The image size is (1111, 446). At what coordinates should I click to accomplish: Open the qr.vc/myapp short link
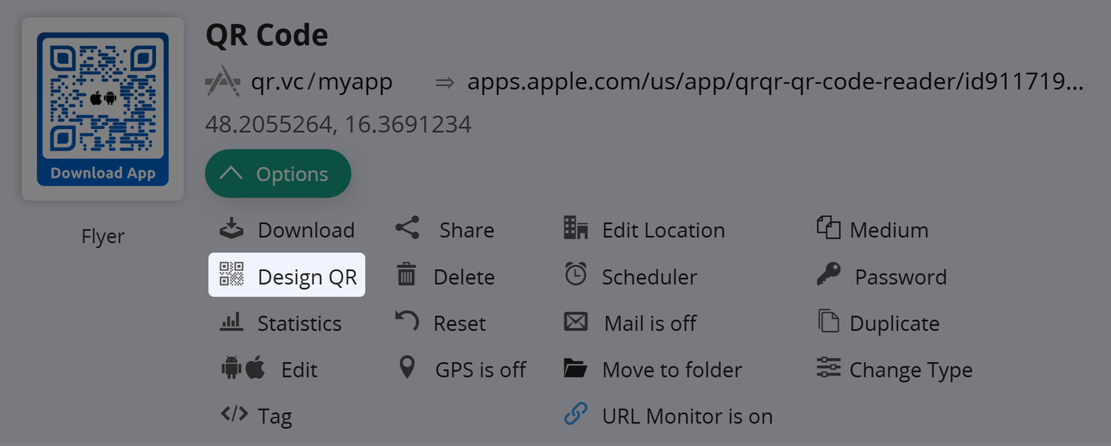[x=321, y=82]
